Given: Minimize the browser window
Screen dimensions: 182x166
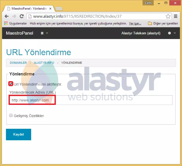Looking at the screenshot, I should 159,3.
